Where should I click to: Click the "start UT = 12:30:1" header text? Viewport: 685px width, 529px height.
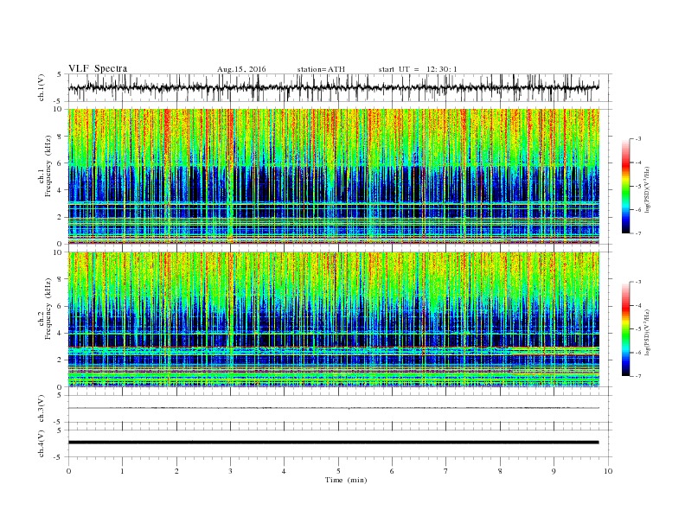click(x=418, y=69)
